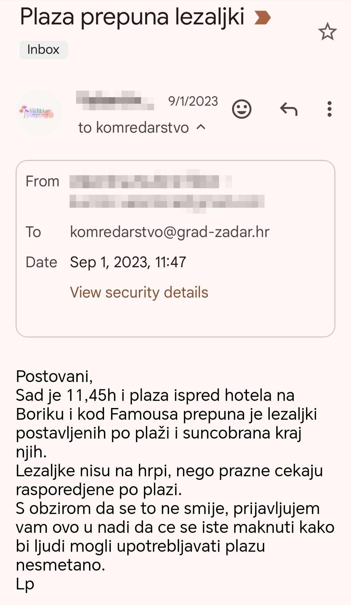Click the 9/1/2023 short date in header
Viewport: 351px width, 605px height.
pyautogui.click(x=193, y=101)
